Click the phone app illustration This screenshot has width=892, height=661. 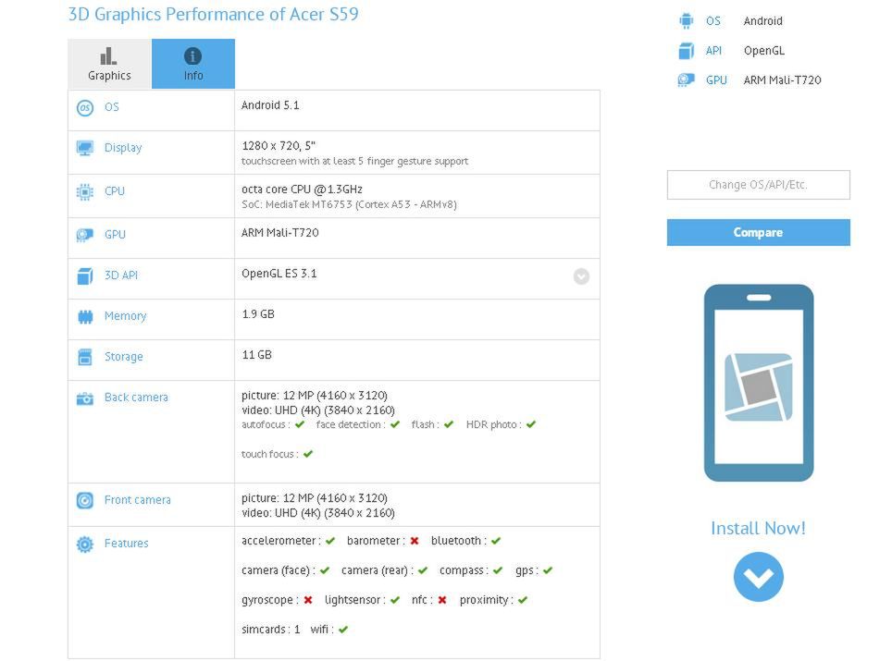click(x=759, y=383)
